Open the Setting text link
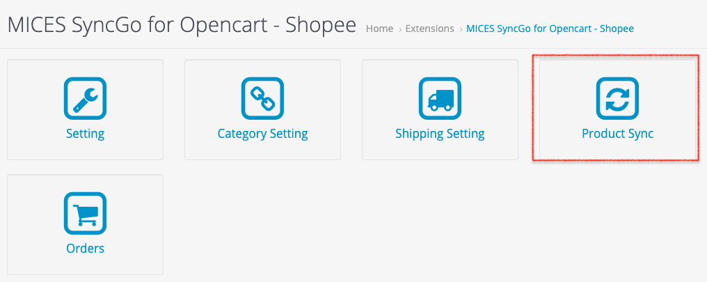The width and height of the screenshot is (707, 282). tap(85, 134)
